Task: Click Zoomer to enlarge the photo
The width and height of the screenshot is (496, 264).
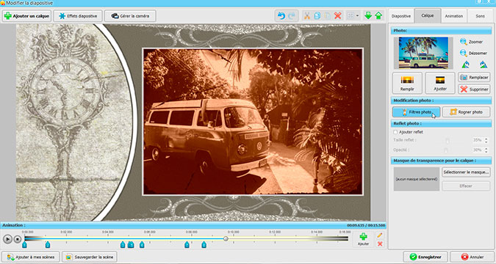Action: [x=471, y=42]
